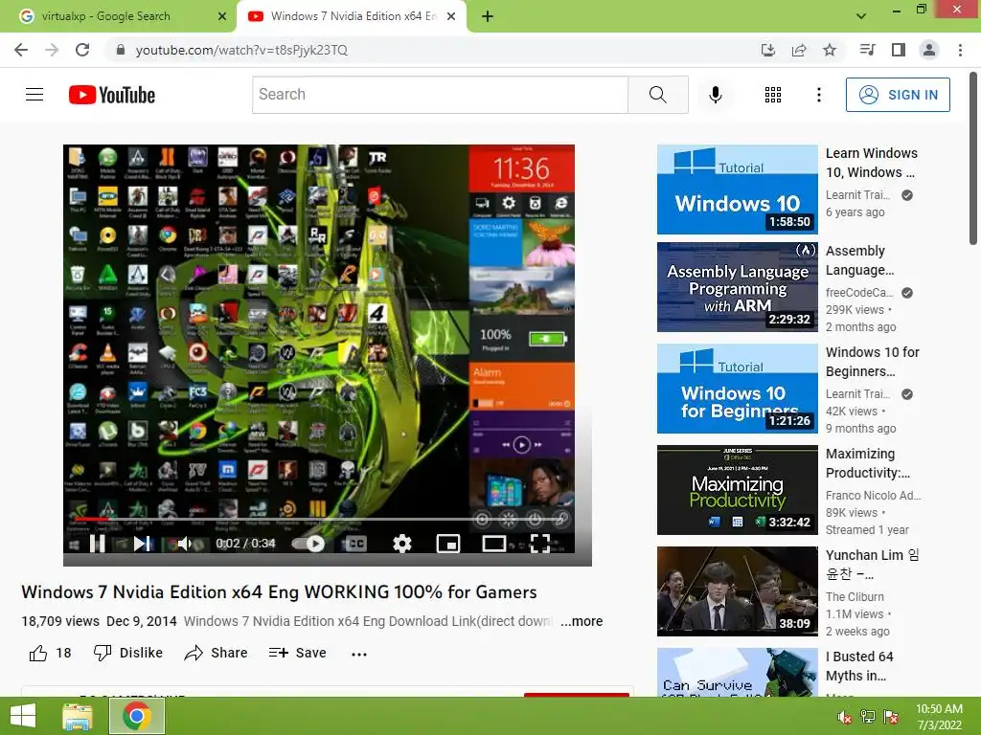The width and height of the screenshot is (981, 735).
Task: Click Chrome taskbar icon
Action: 136,716
